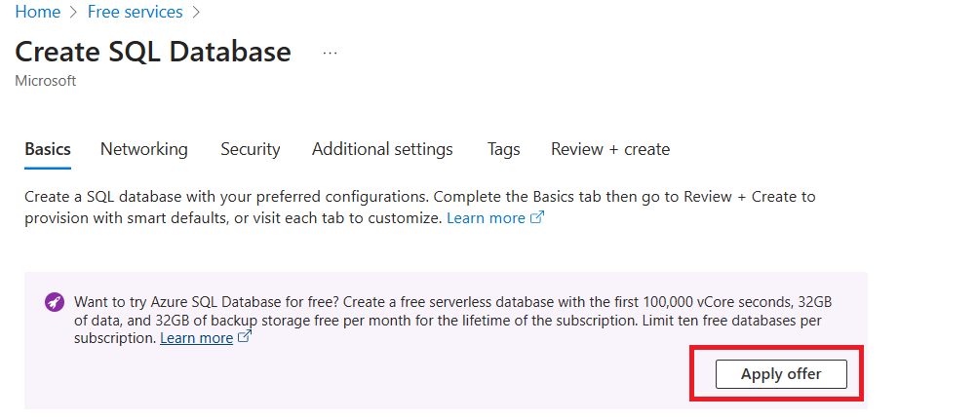The width and height of the screenshot is (976, 420).
Task: Click external link icon after 'tab to customize'
Action: 536,217
